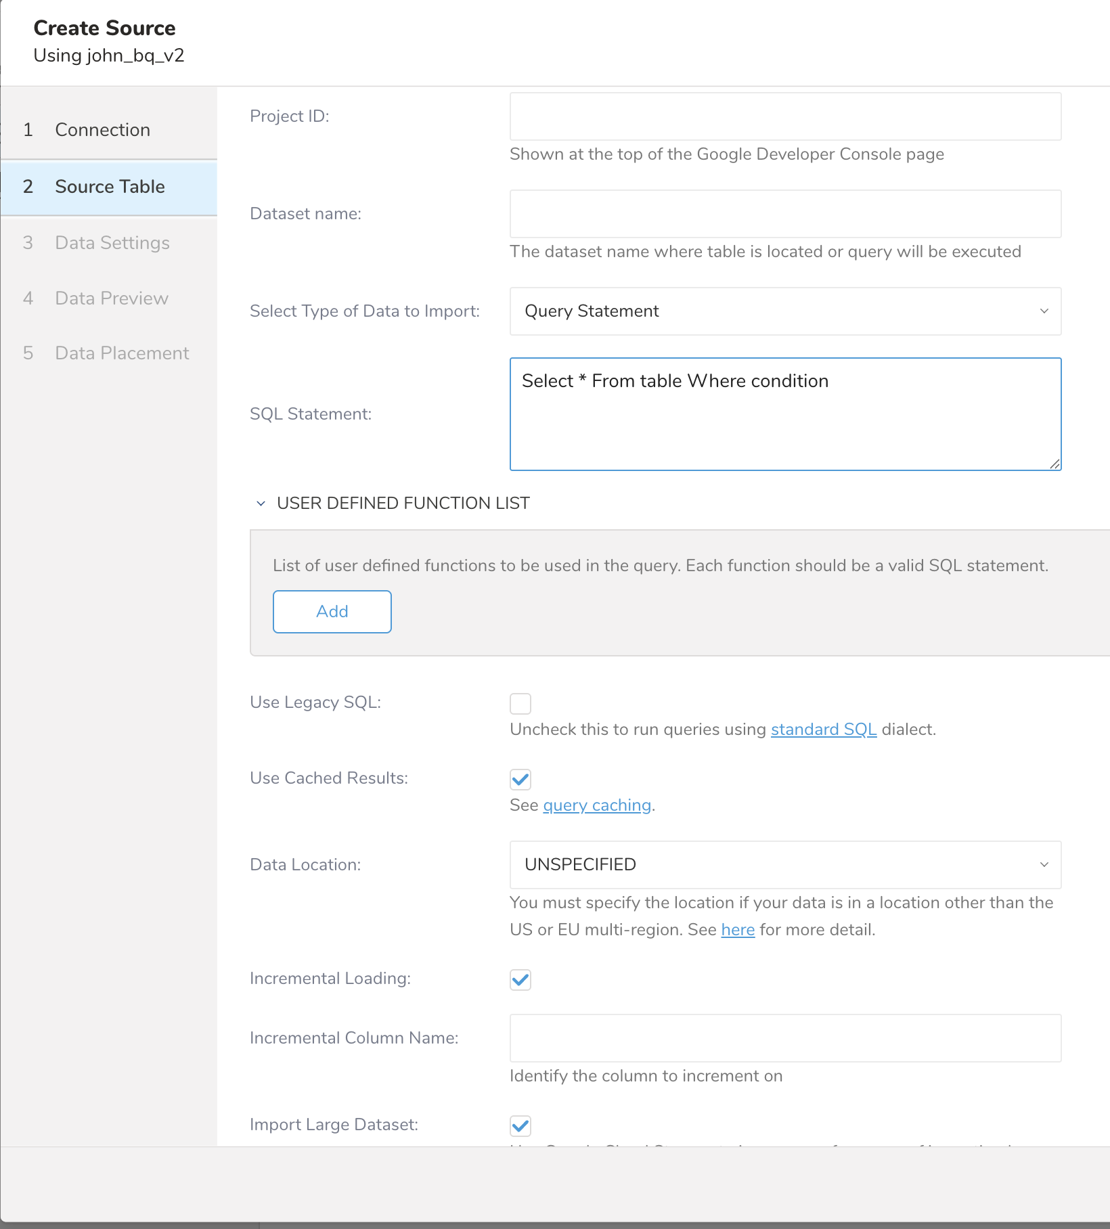Open the Select Type of Data dropdown
Image resolution: width=1110 pixels, height=1229 pixels.
[x=784, y=311]
